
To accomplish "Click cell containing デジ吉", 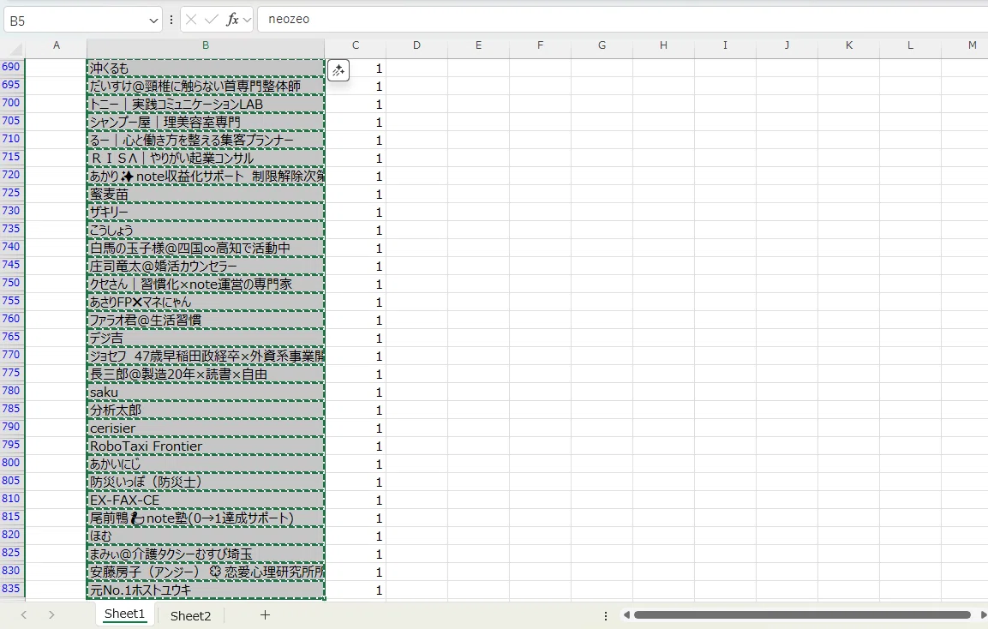I will 206,338.
